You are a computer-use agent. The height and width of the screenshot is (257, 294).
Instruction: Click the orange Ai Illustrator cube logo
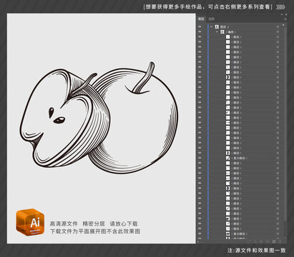coord(30,222)
